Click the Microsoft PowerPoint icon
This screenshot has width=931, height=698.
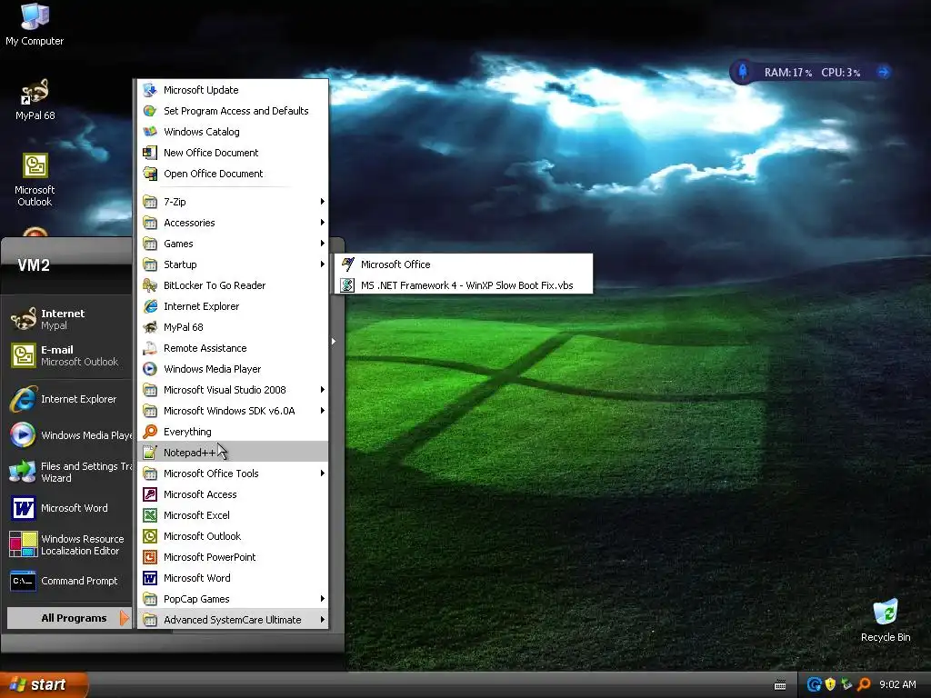pyautogui.click(x=150, y=557)
